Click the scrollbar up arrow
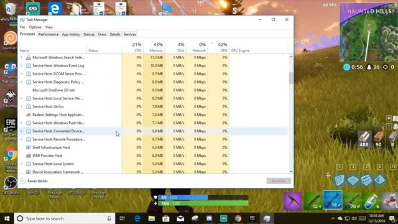398x224 pixels. click(291, 57)
